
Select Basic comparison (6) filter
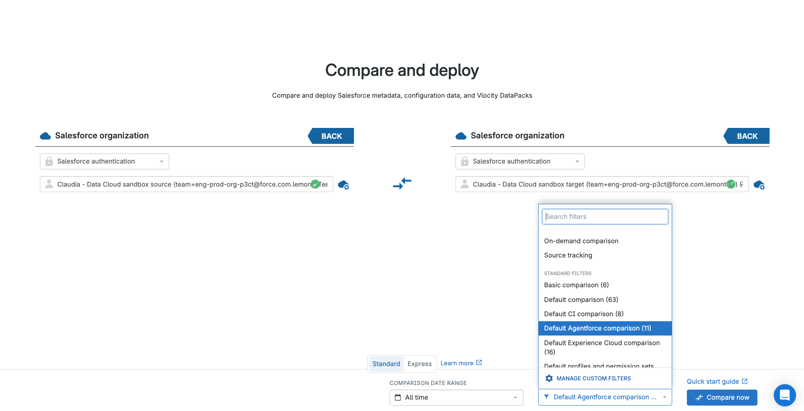click(x=605, y=285)
